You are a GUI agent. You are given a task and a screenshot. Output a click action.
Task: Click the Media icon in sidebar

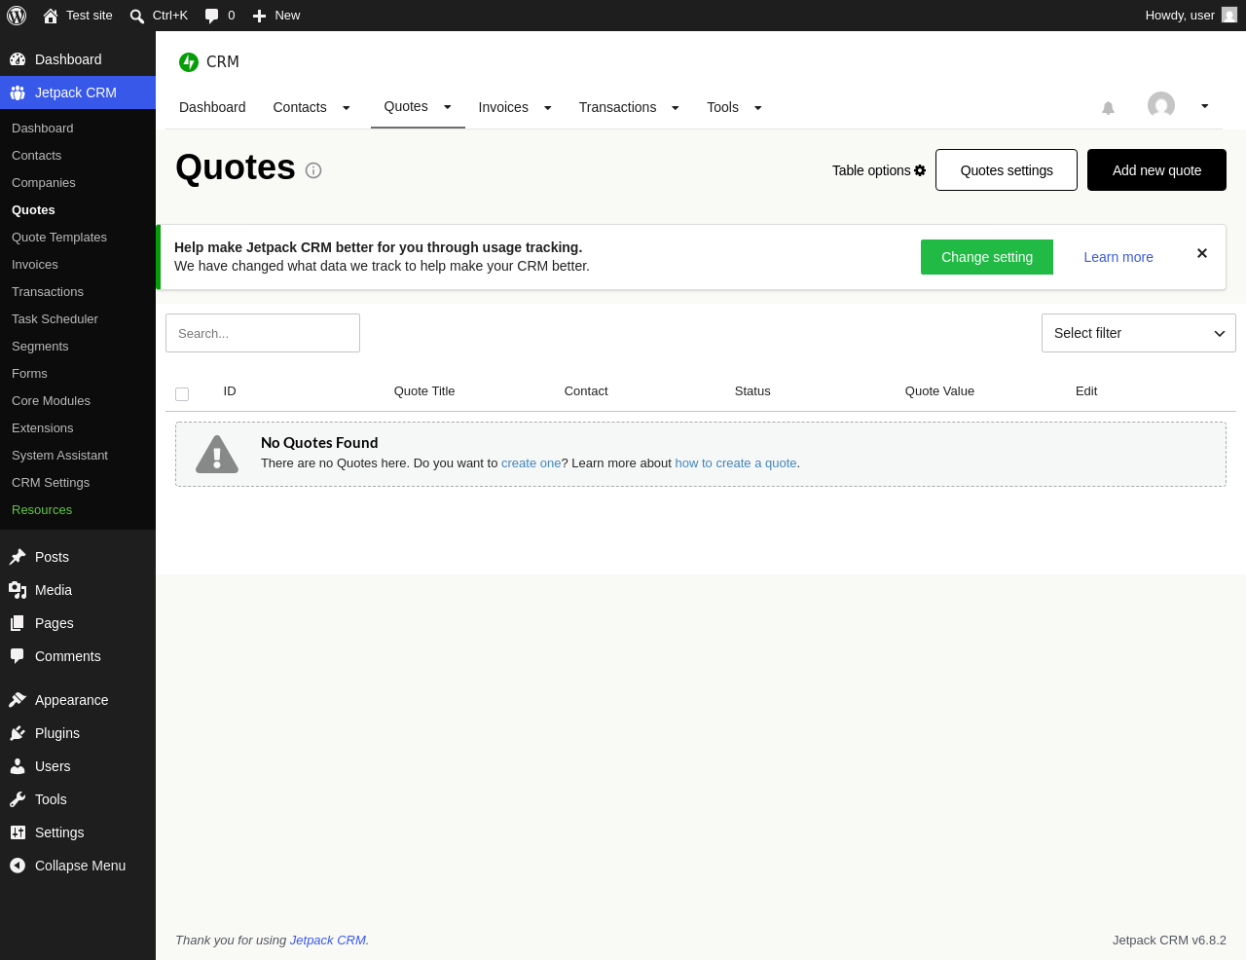[18, 590]
